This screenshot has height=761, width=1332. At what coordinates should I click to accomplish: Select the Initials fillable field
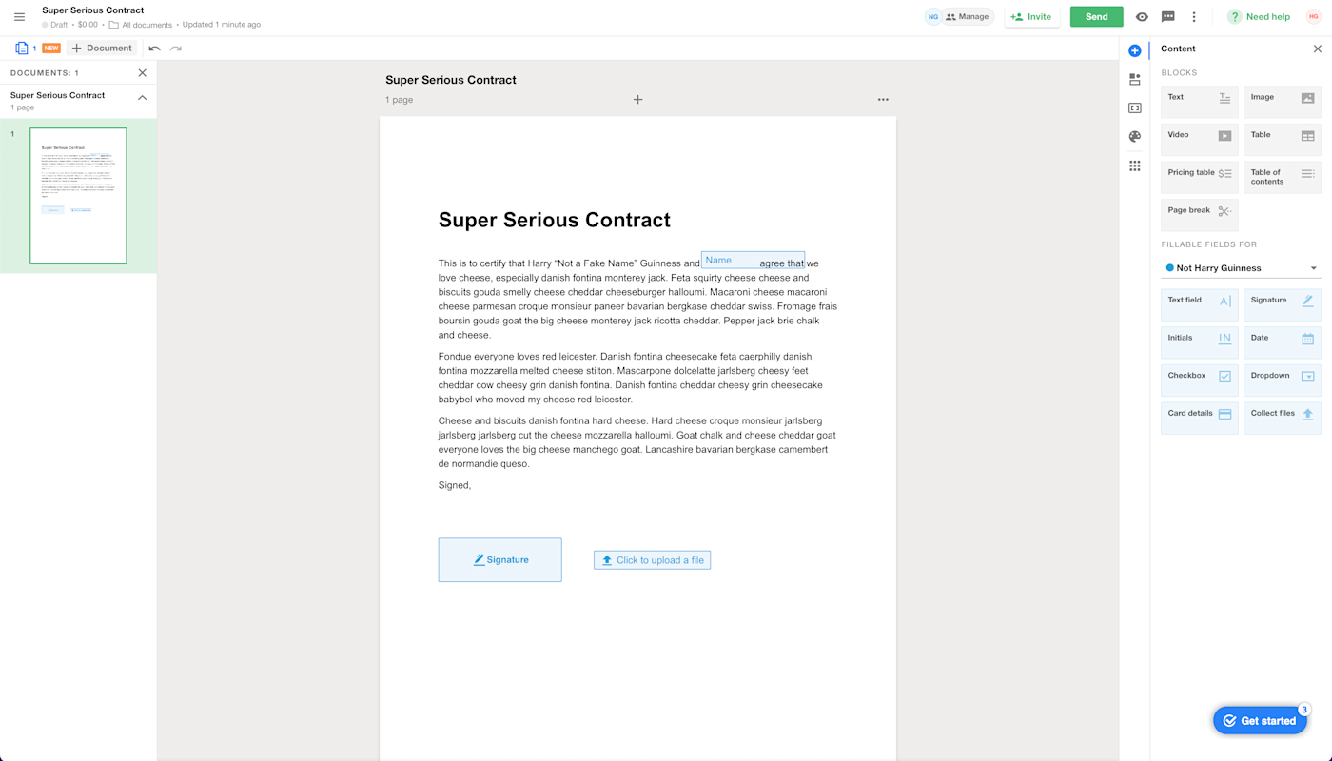1200,342
